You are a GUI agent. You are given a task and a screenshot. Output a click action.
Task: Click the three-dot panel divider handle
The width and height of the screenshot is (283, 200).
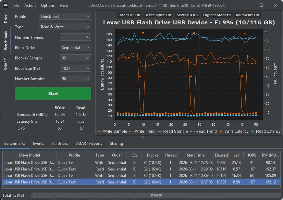tap(142, 137)
